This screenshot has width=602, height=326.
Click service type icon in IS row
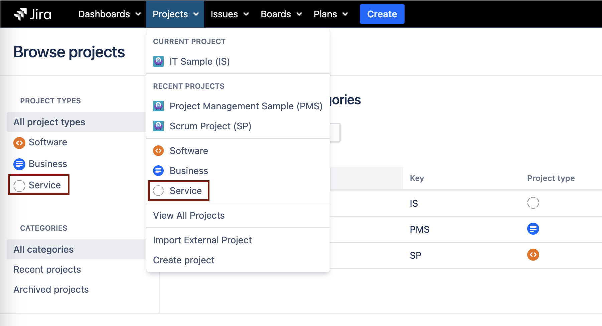tap(533, 203)
